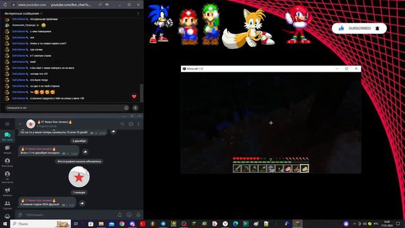The height and width of the screenshot is (228, 405).
Task: Click the '2 декабря' date label
Action: pyautogui.click(x=79, y=141)
